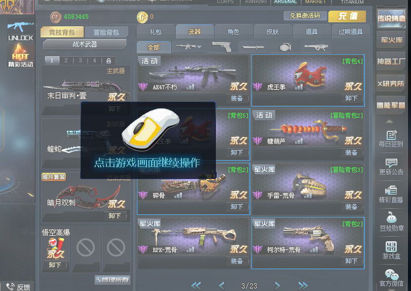Click the gold G coin icon

click(142, 17)
